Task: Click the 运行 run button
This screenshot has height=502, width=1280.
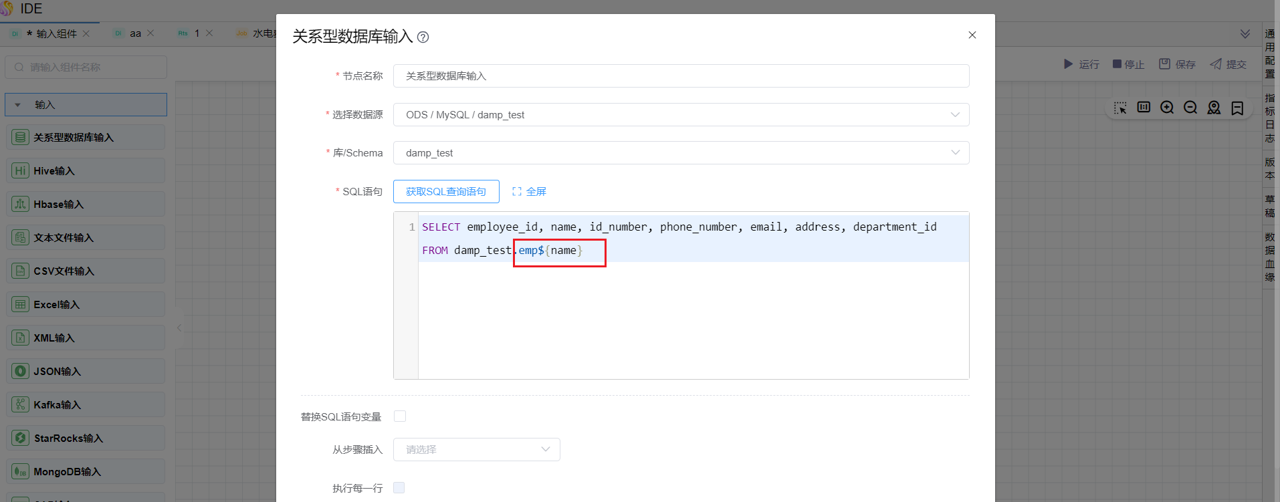Action: click(1081, 64)
